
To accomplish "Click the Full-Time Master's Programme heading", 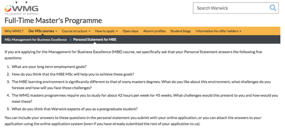I will 53,20.
